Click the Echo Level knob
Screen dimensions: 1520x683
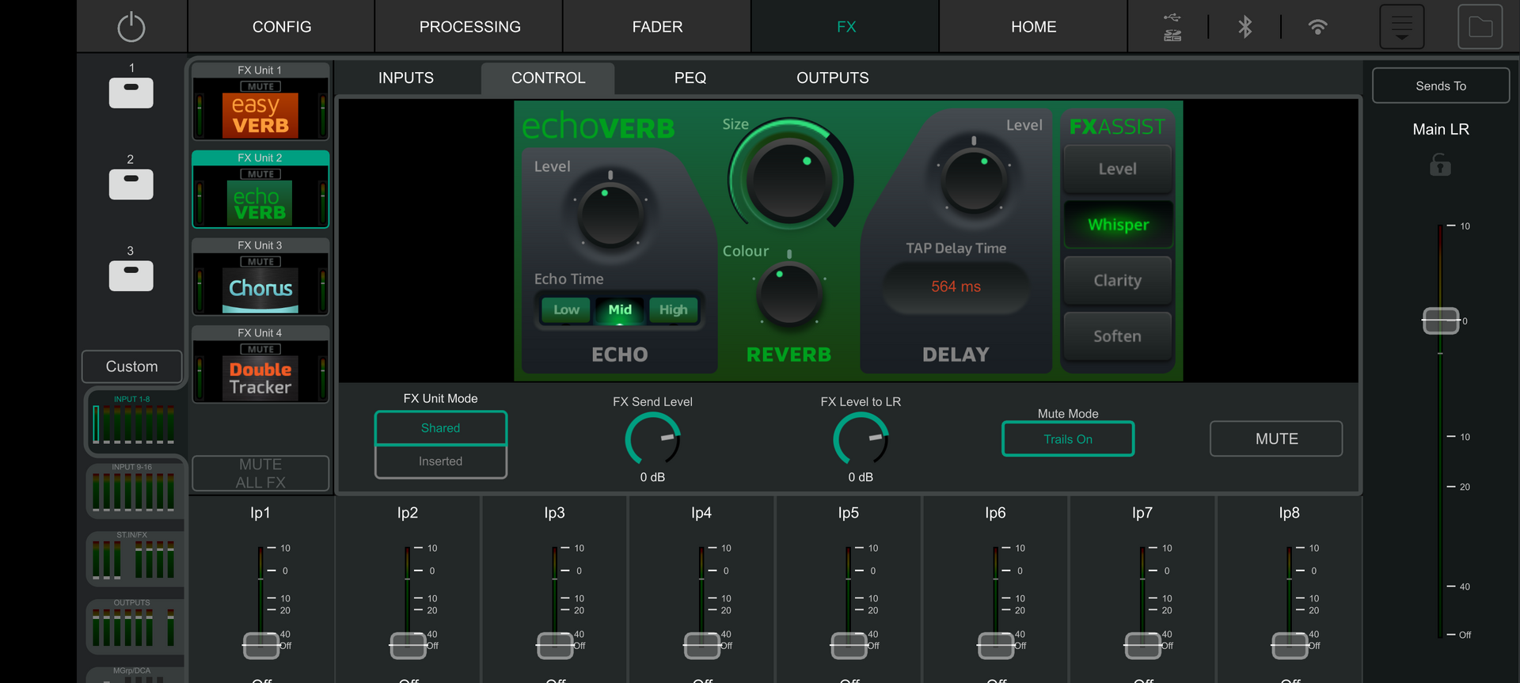(610, 214)
